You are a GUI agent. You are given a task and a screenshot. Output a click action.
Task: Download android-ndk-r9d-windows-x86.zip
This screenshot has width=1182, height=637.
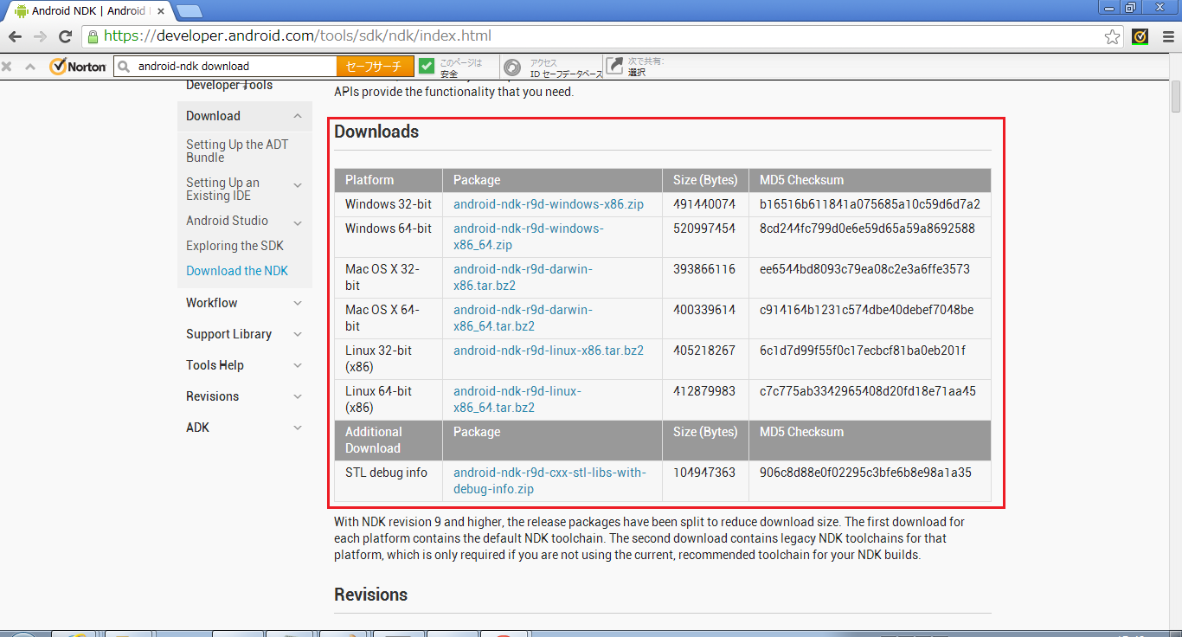pos(549,204)
